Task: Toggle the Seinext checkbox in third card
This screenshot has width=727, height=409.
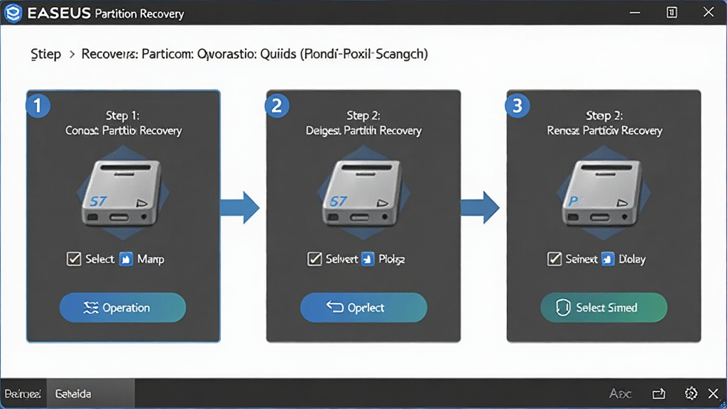Action: (554, 258)
